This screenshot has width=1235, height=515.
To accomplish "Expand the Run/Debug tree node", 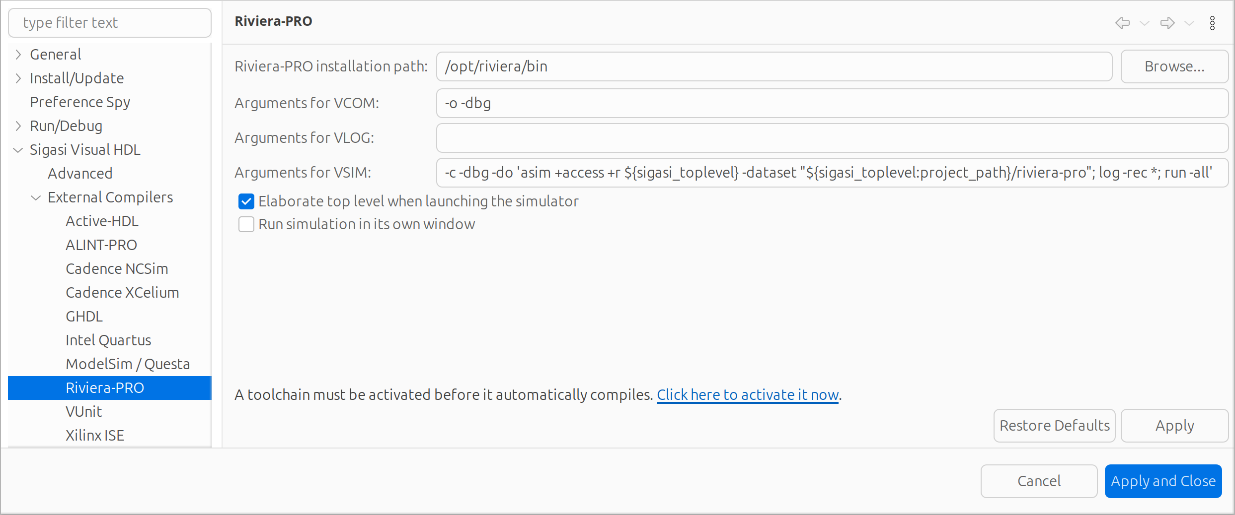I will pyautogui.click(x=18, y=126).
